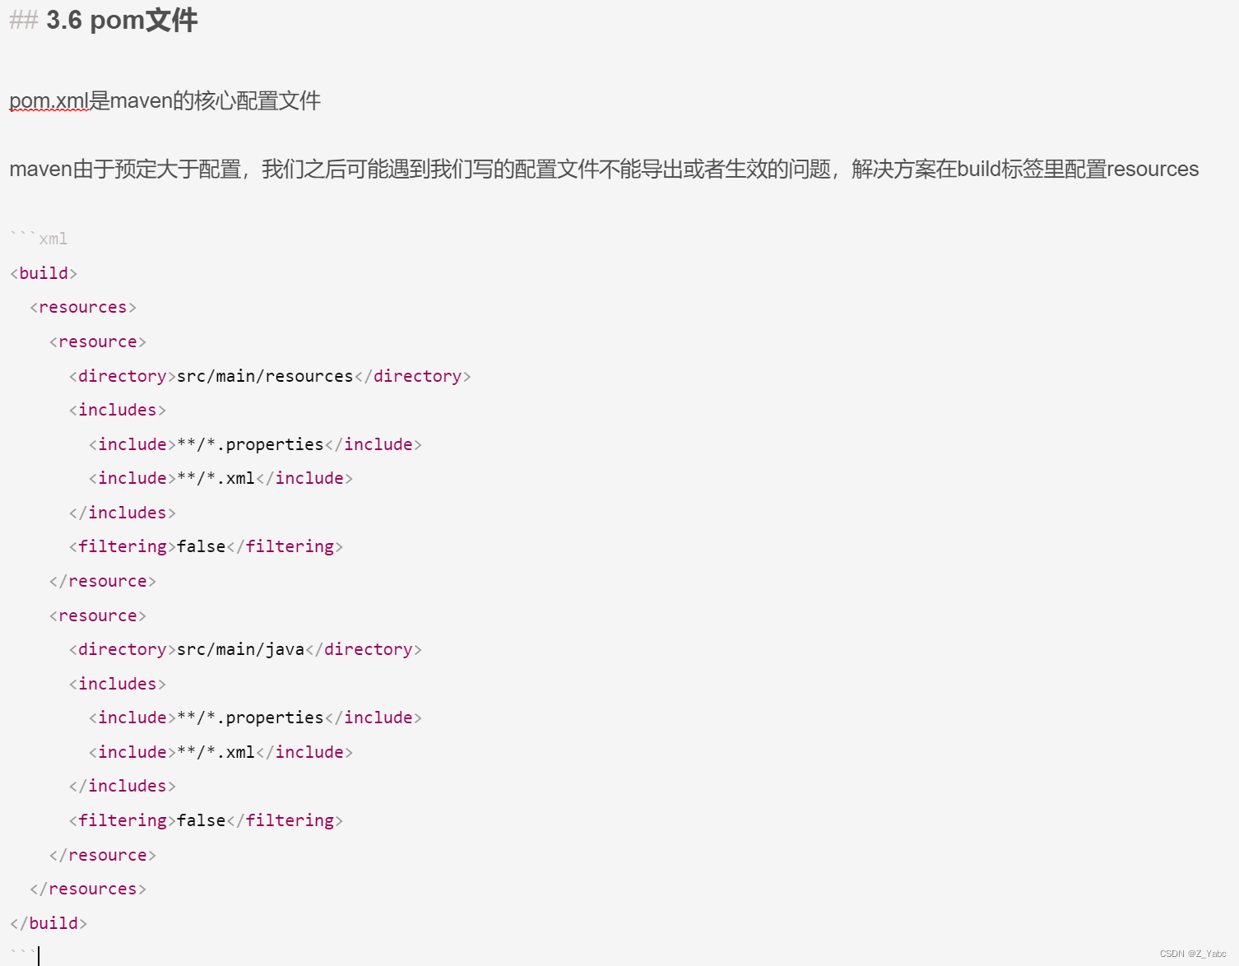This screenshot has width=1239, height=966.
Task: Click the closing '</build>' tag line
Action: pyautogui.click(x=49, y=923)
